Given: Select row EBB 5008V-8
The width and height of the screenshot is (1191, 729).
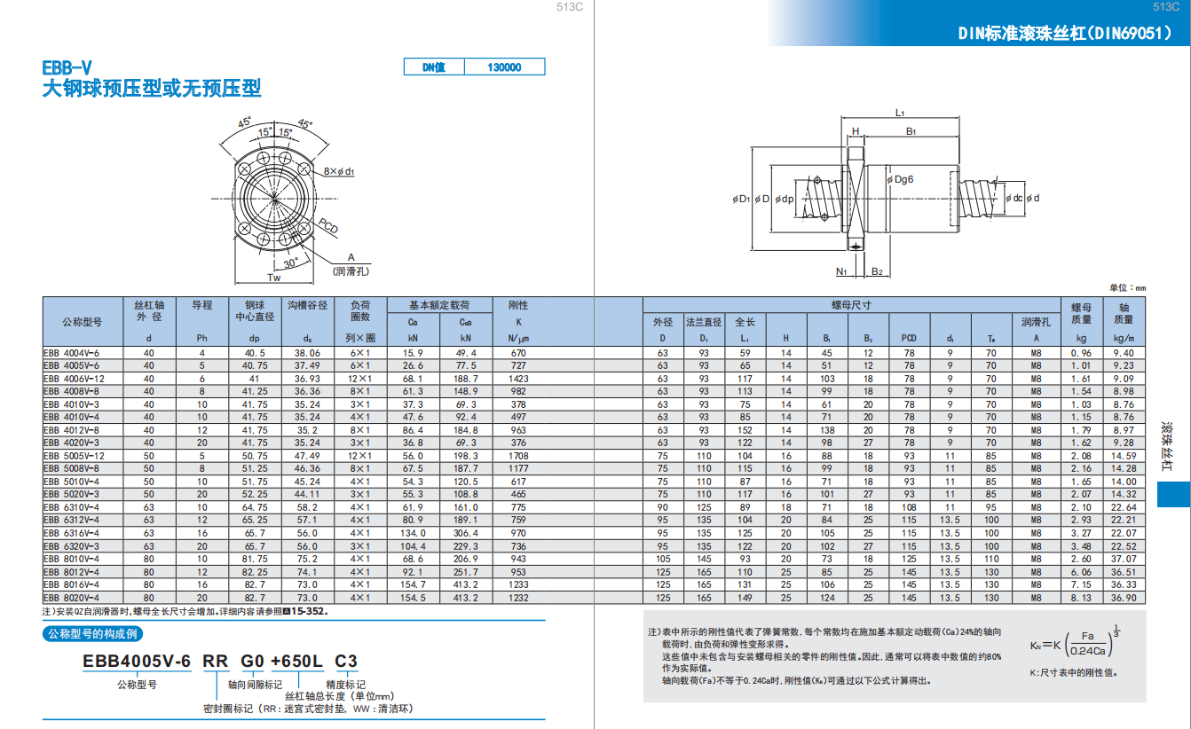Looking at the screenshot, I should 594,468.
